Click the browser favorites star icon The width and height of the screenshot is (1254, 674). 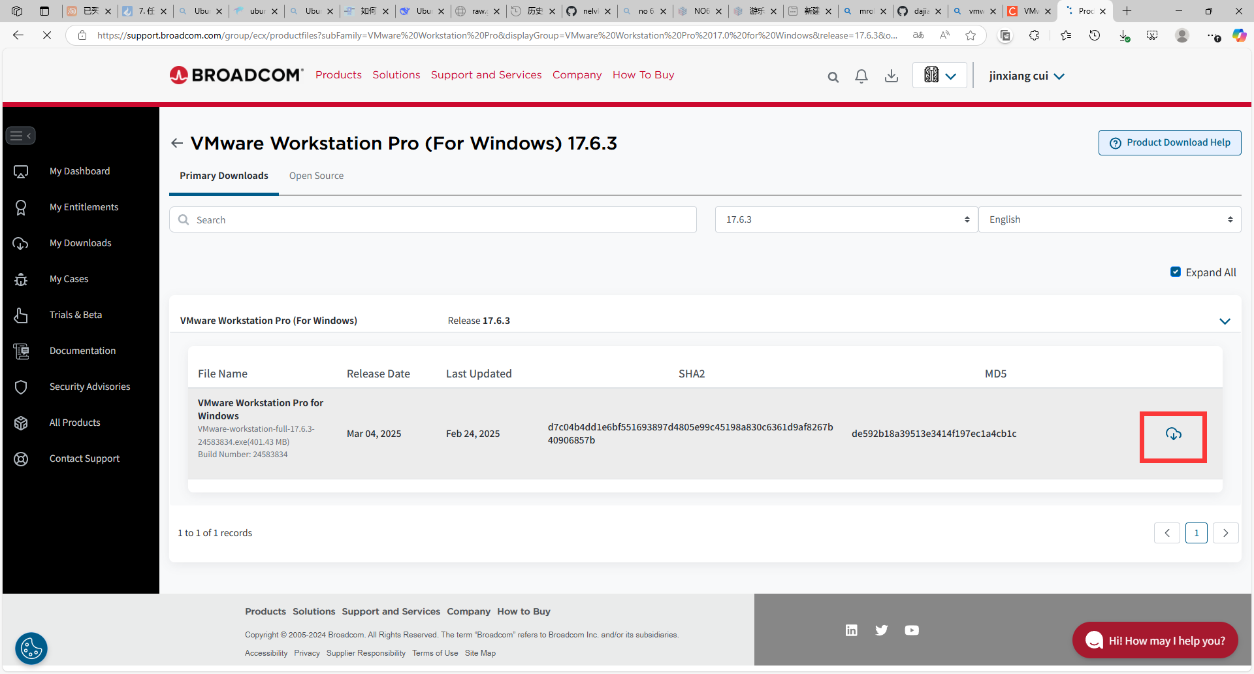971,35
